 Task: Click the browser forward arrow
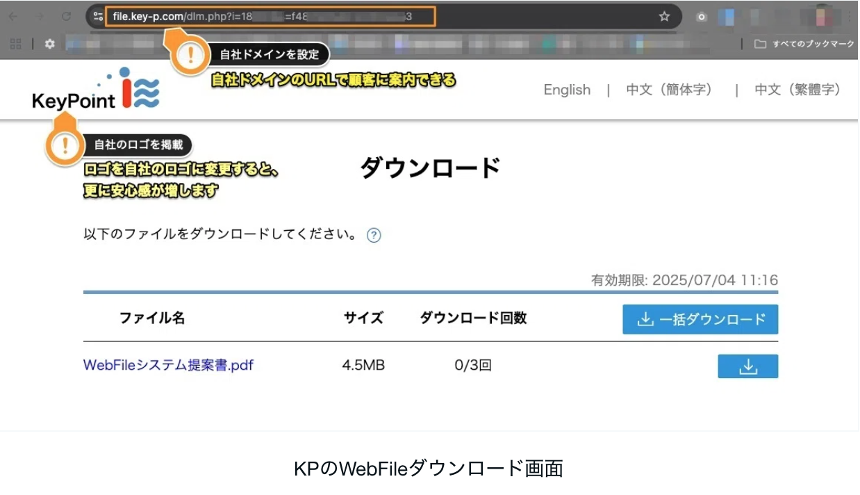point(39,17)
